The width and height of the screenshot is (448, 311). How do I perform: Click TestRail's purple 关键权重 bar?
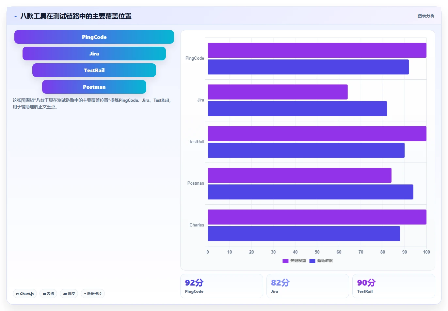pos(317,133)
